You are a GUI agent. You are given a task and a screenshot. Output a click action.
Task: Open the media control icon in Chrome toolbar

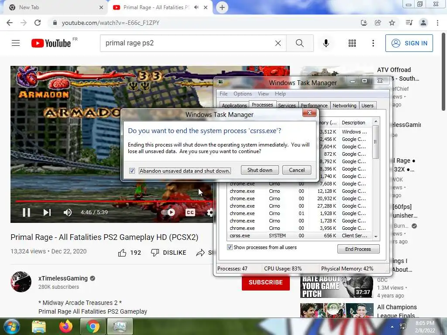(x=409, y=23)
